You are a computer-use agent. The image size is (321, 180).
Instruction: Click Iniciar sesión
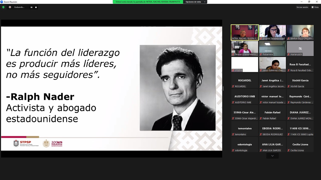coord(302,7)
